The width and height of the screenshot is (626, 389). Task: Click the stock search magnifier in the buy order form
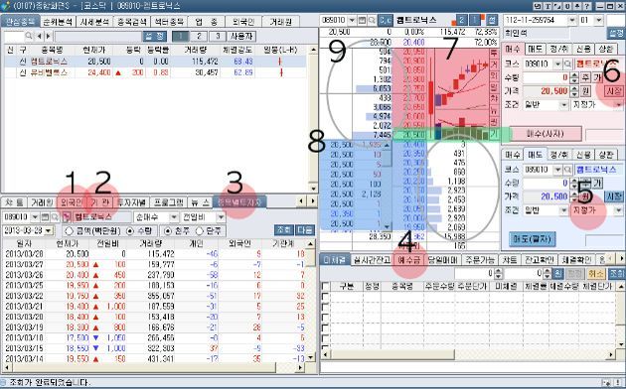click(x=567, y=64)
